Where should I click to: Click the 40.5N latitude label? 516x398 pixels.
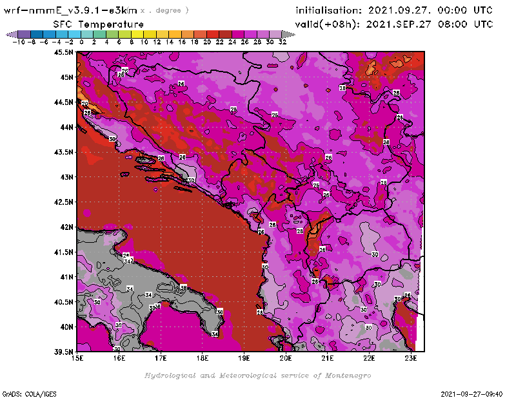[x=64, y=302]
